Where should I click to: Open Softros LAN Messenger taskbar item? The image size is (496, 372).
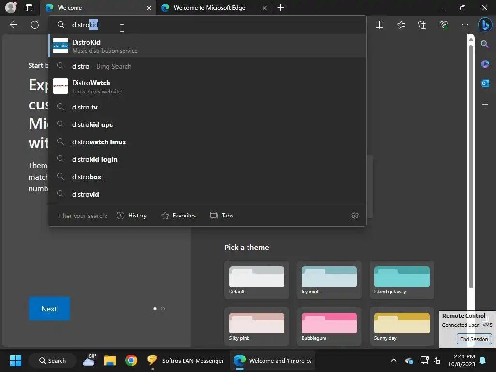point(186,360)
